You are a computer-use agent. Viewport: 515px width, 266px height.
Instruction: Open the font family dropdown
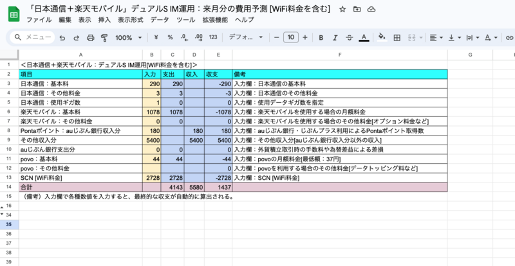246,37
